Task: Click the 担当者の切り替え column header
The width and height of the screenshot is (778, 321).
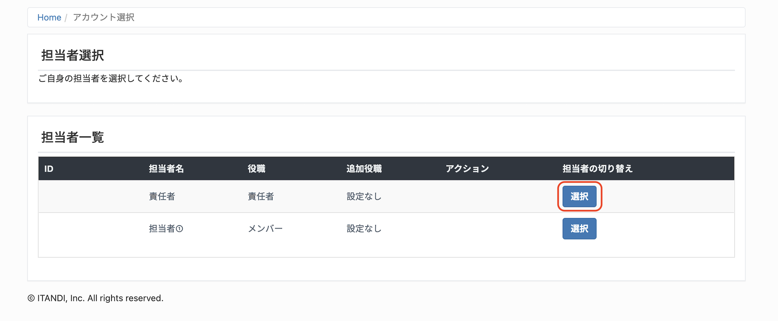Action: 597,169
